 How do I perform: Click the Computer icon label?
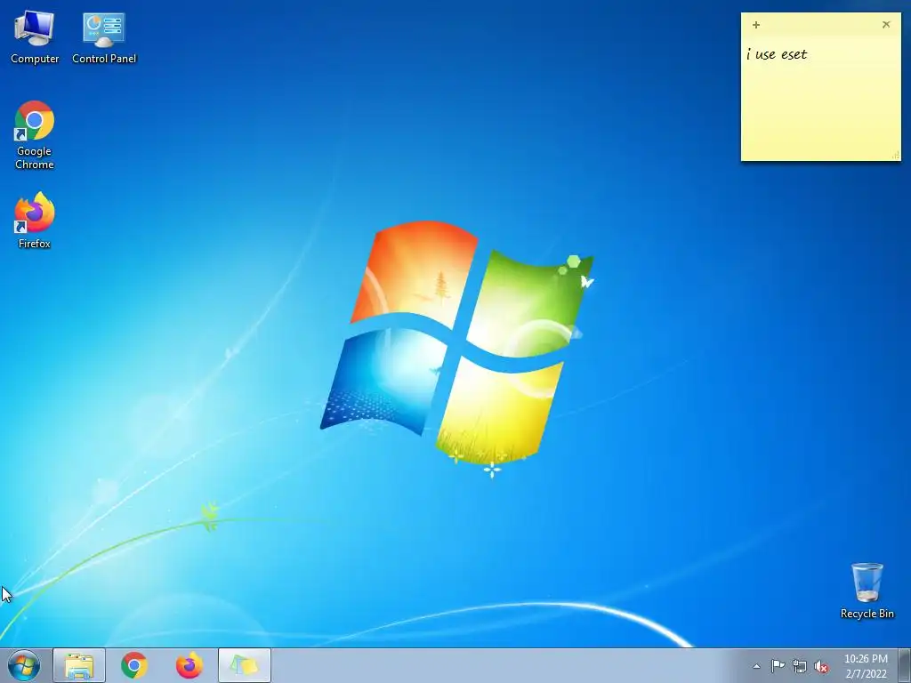(x=35, y=59)
